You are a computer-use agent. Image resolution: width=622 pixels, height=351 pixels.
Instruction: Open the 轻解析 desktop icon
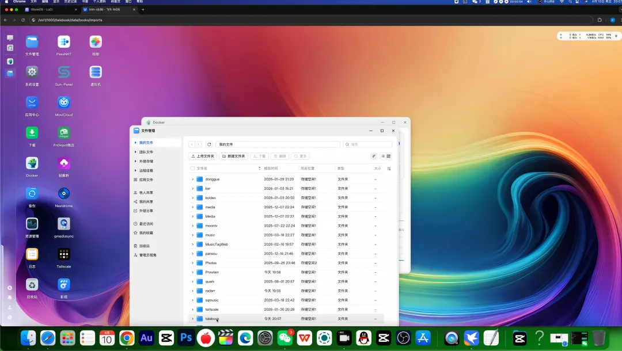click(64, 163)
